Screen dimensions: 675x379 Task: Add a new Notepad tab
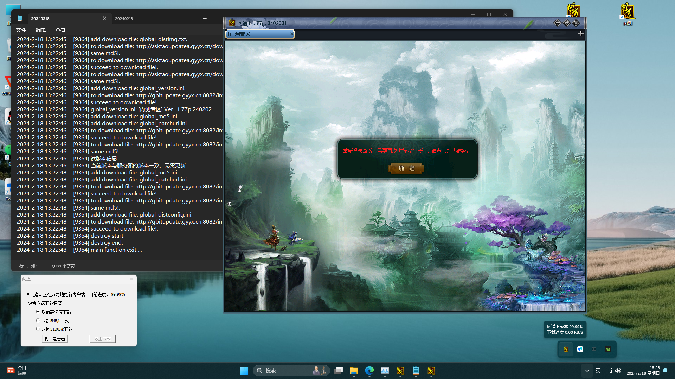click(205, 18)
